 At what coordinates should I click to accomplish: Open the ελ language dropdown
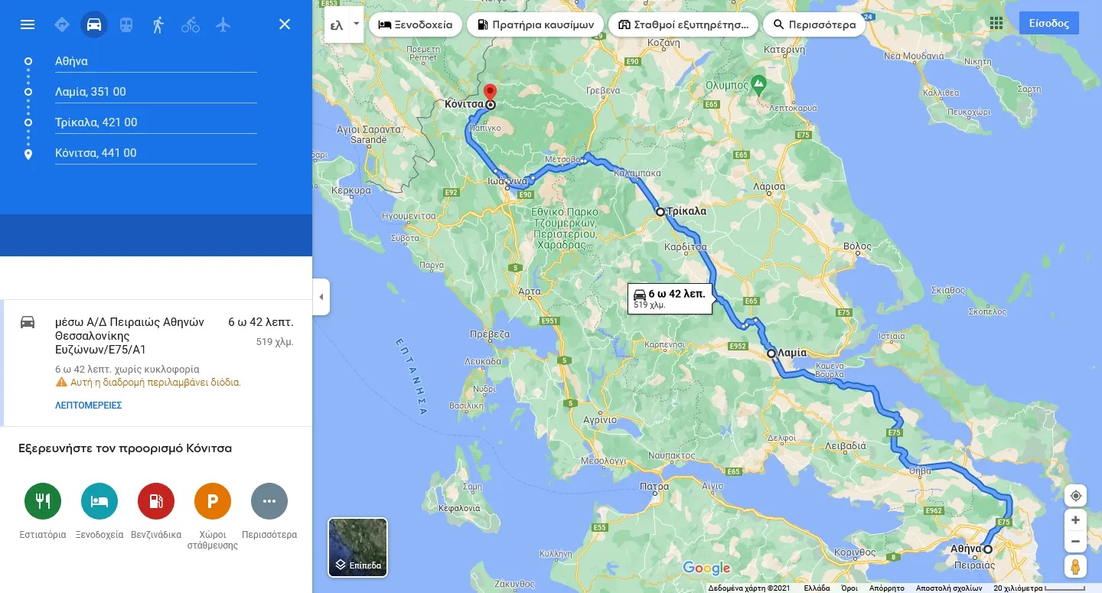coord(344,24)
